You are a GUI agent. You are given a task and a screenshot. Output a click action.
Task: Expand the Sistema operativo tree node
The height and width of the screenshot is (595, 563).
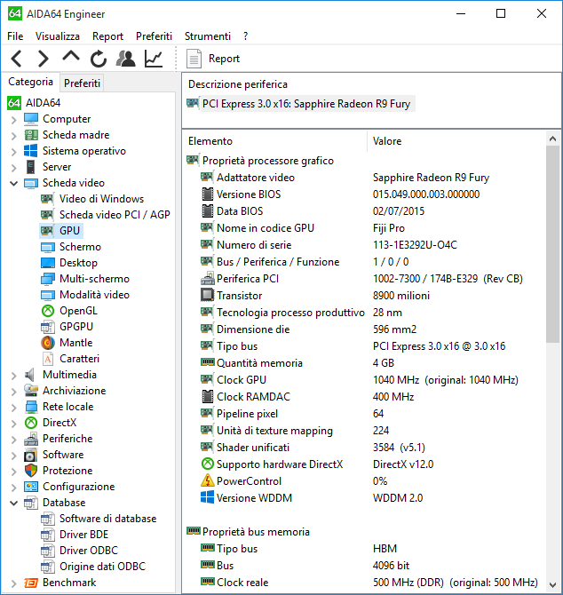coord(13,152)
